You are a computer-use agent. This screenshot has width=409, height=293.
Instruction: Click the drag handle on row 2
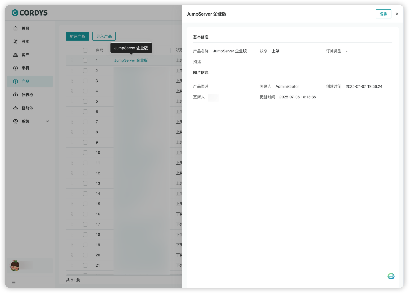click(72, 70)
